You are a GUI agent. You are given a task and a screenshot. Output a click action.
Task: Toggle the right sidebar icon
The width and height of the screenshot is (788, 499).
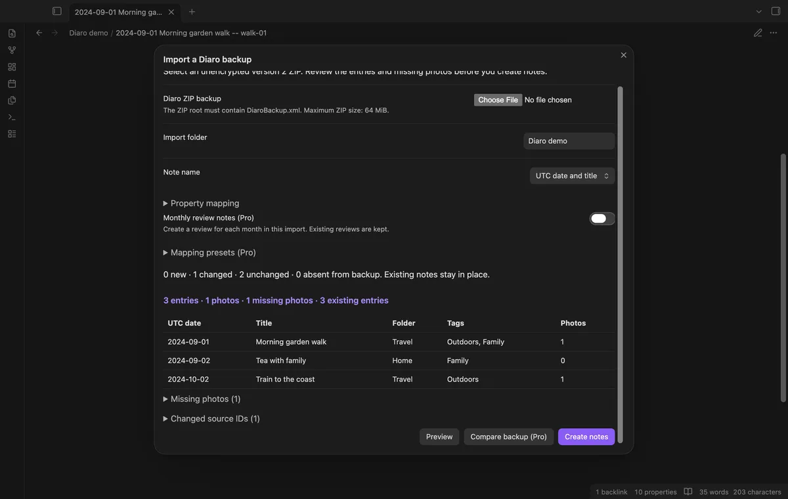[x=776, y=11]
